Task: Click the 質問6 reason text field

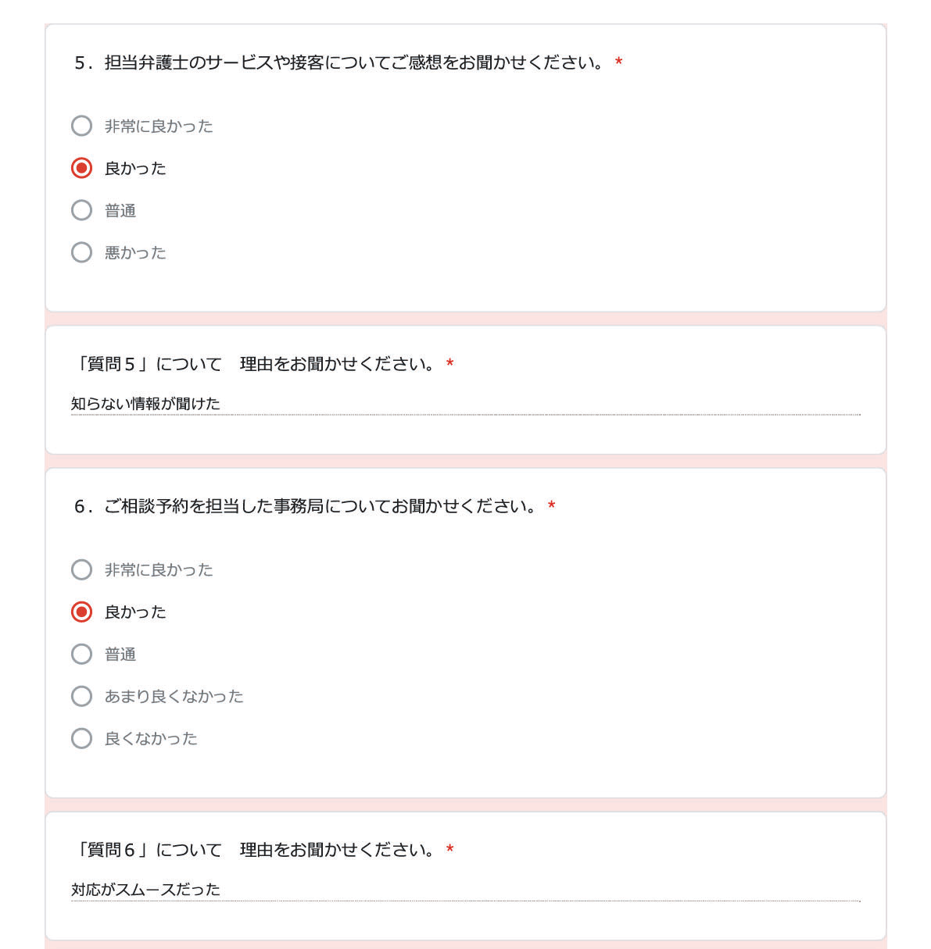Action: click(x=466, y=890)
